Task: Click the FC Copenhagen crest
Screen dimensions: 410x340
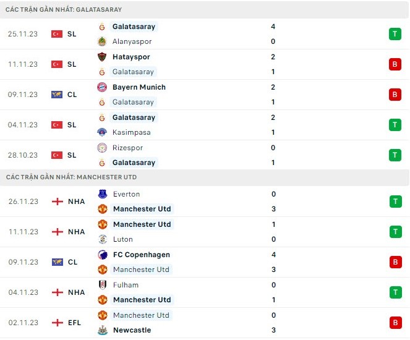Action: [103, 255]
